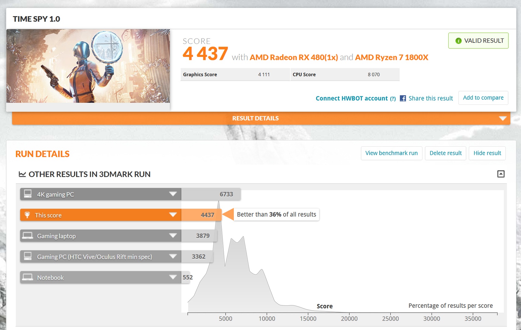Viewport: 521px width, 330px height.
Task: Expand the Result Details orange bar
Action: coord(261,118)
